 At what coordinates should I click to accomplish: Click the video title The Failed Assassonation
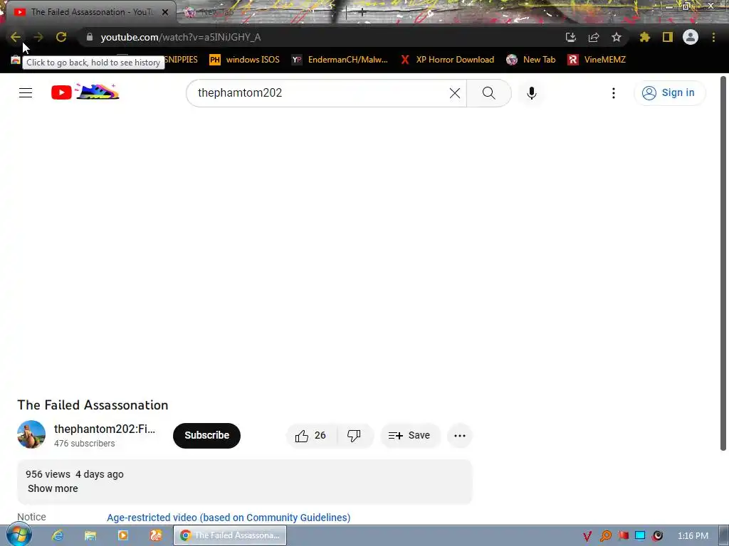pos(93,405)
